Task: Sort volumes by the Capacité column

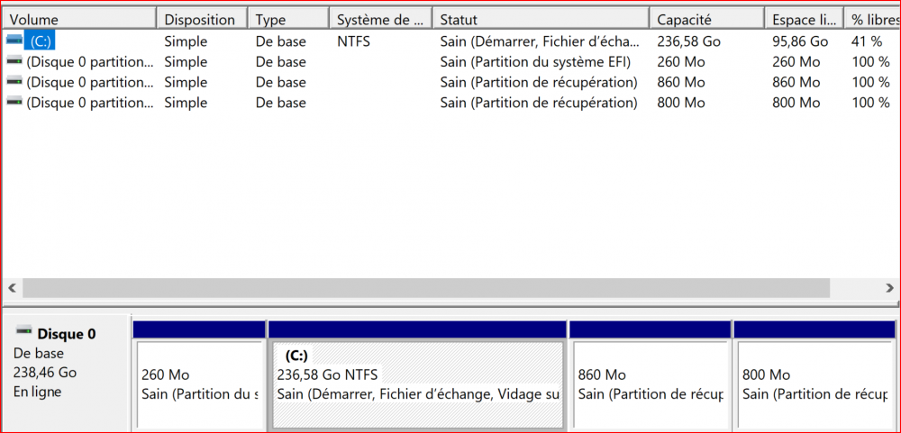Action: pos(705,19)
